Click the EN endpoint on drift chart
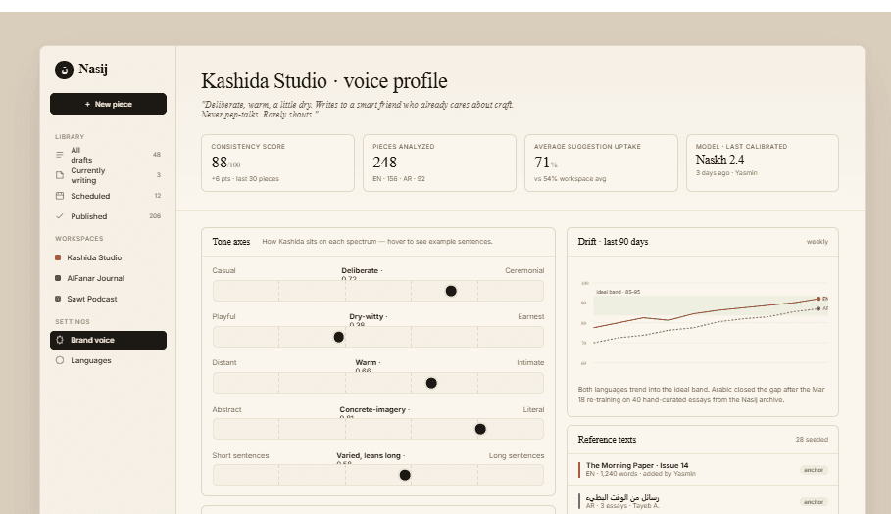 (818, 299)
